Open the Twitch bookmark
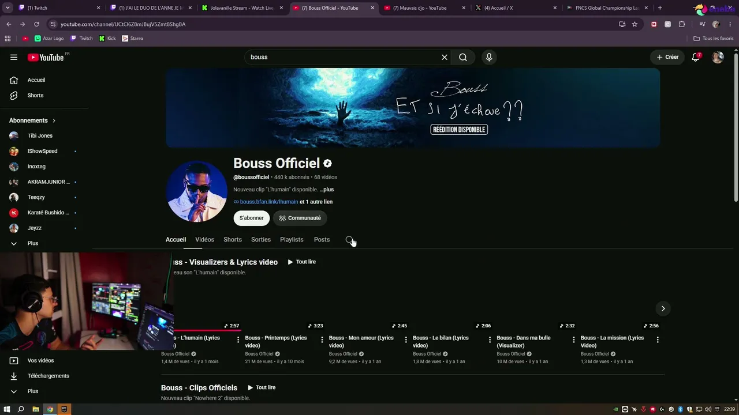The height and width of the screenshot is (415, 739). pyautogui.click(x=81, y=39)
